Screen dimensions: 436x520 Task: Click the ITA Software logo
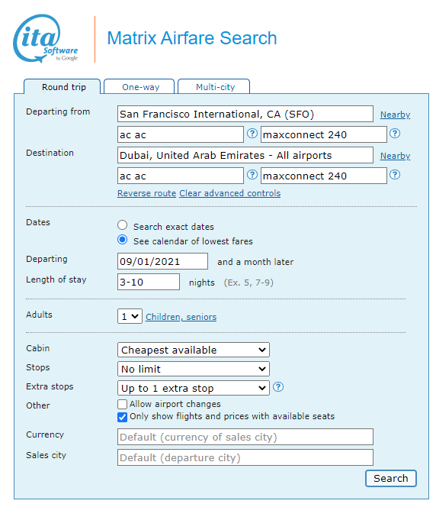tap(46, 38)
